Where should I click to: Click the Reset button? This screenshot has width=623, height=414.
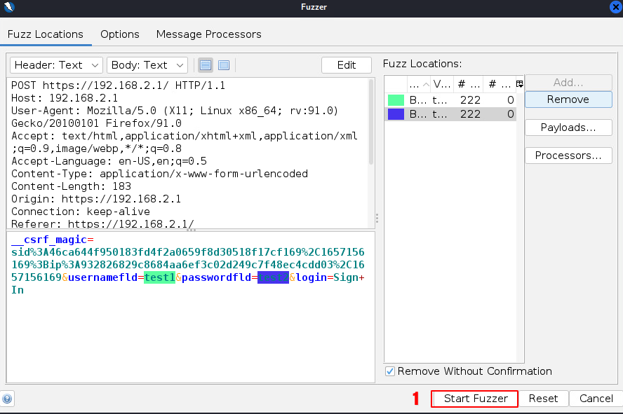click(x=543, y=399)
